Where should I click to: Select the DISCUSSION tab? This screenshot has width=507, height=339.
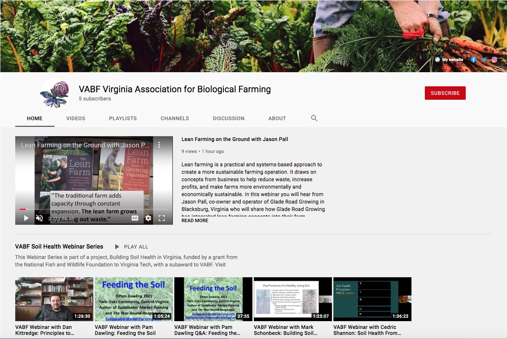[x=229, y=118]
